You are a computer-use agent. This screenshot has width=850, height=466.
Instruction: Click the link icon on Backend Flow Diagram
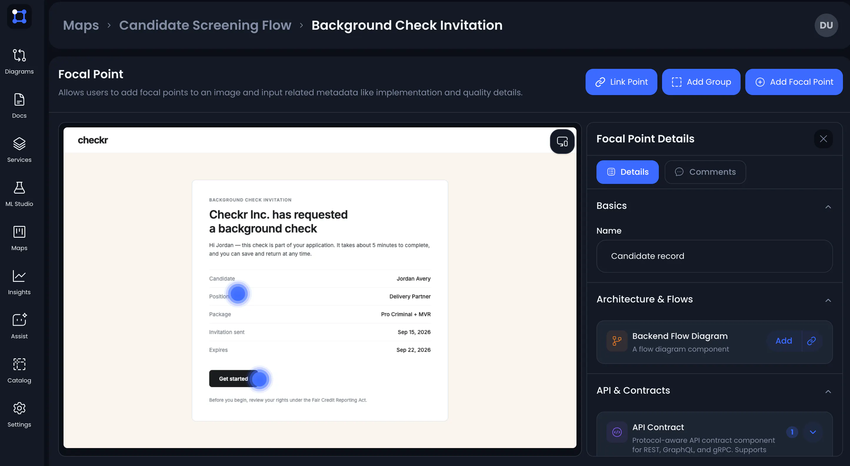(811, 341)
